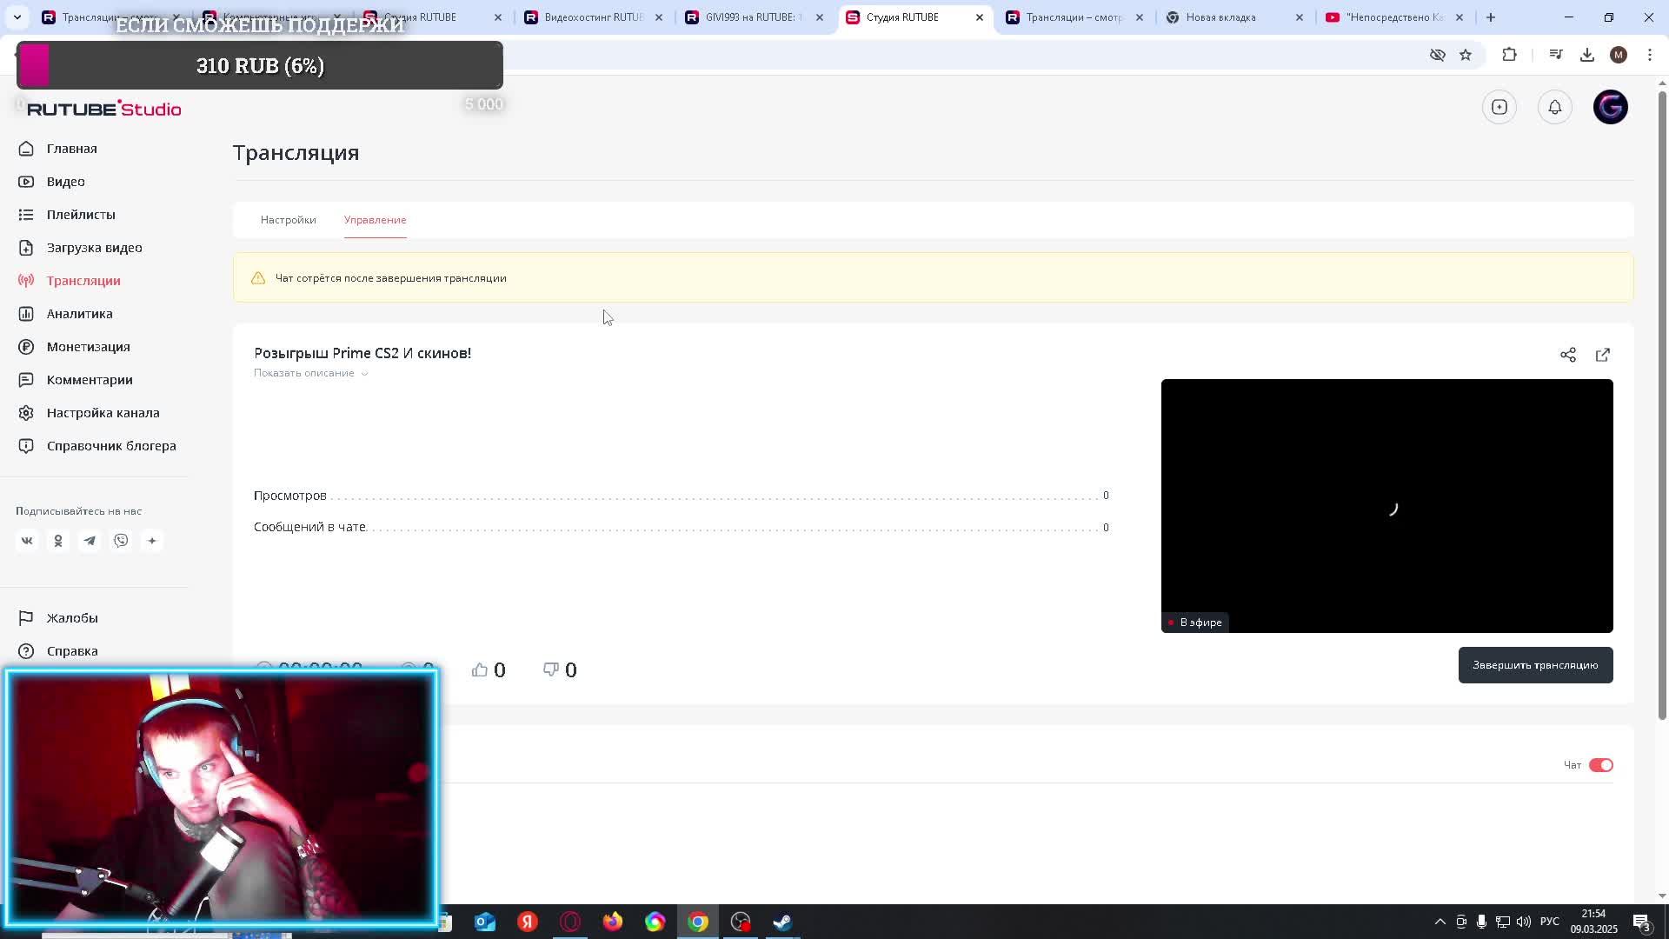Open Outlook from the taskbar

click(x=485, y=922)
